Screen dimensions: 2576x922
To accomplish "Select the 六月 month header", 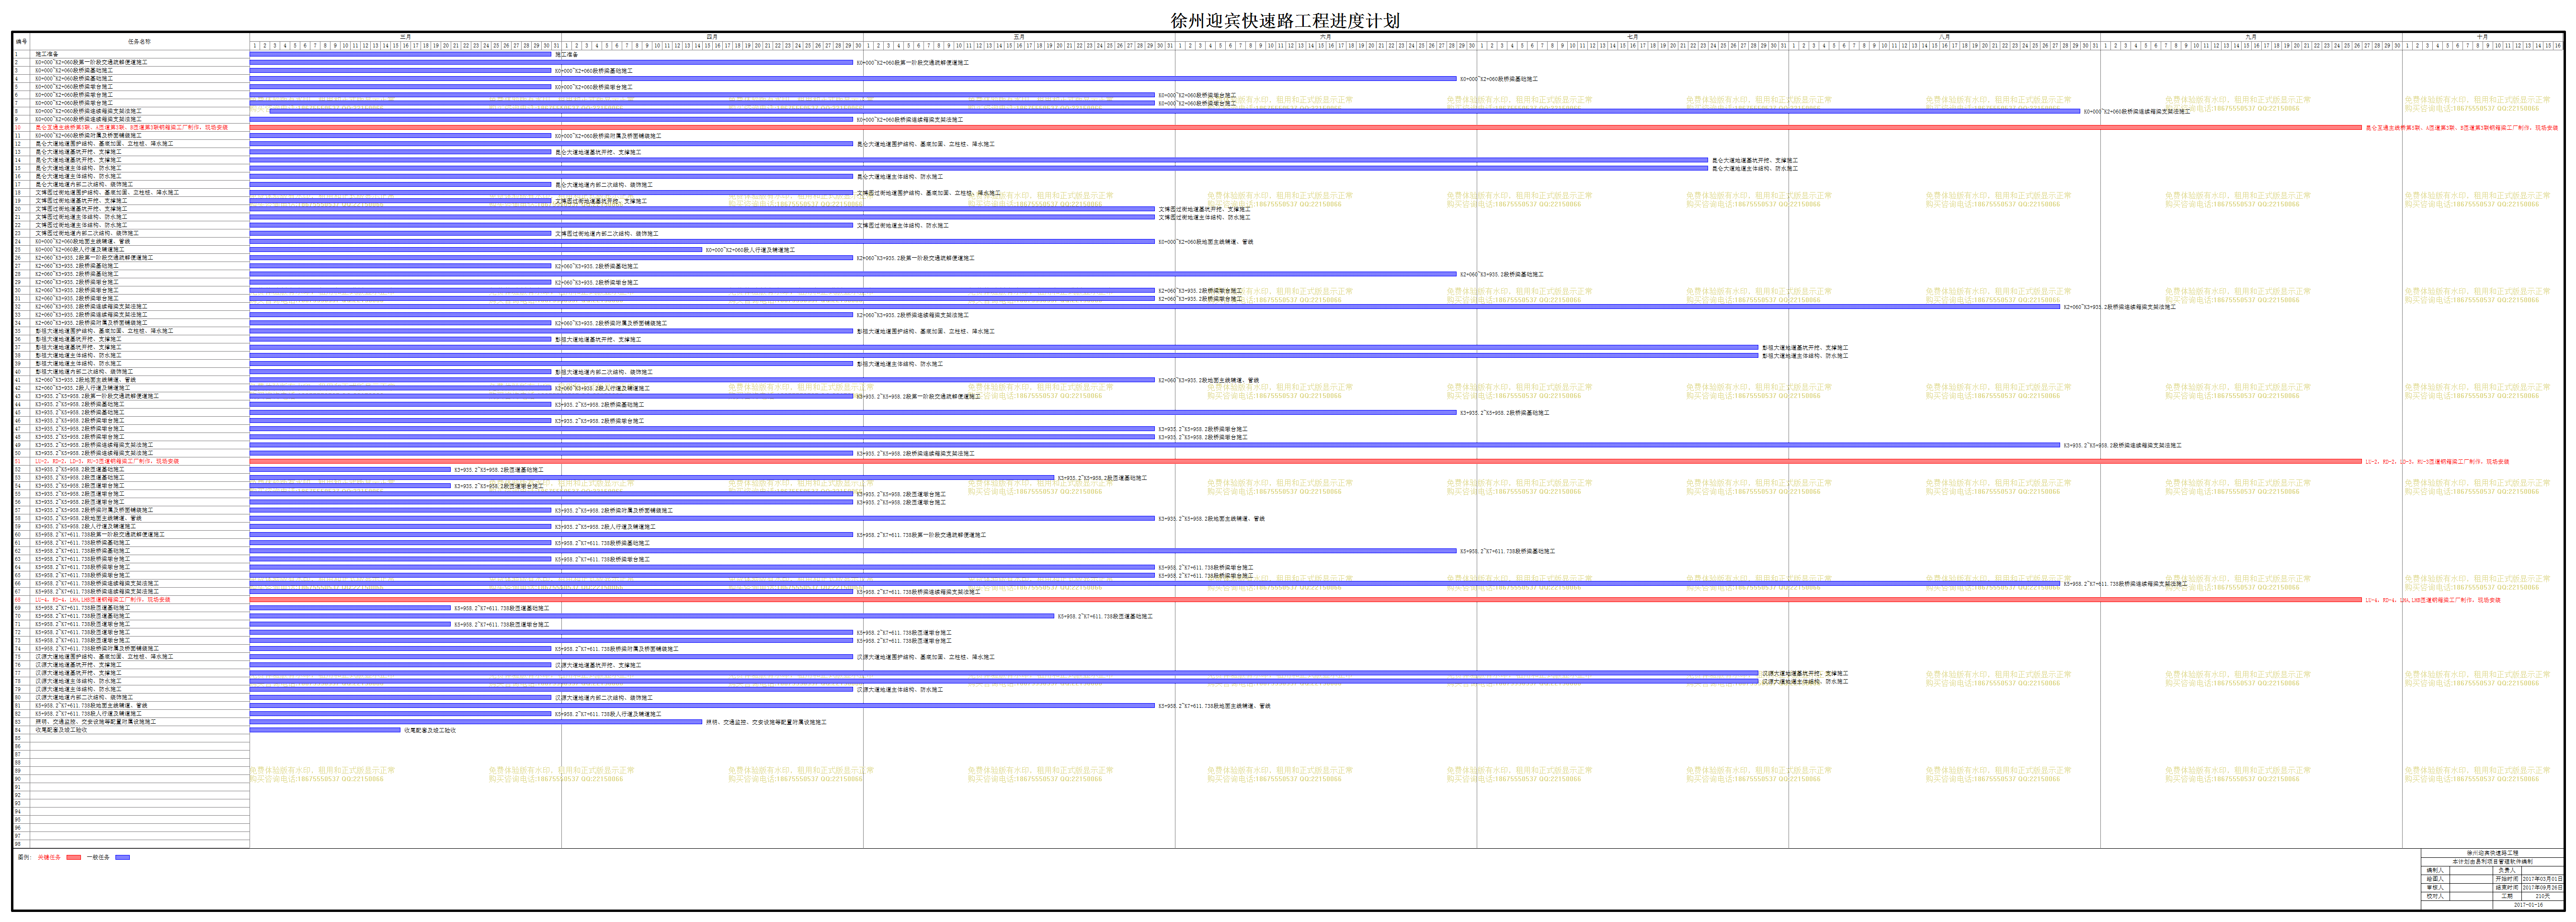I will 1326,37.
